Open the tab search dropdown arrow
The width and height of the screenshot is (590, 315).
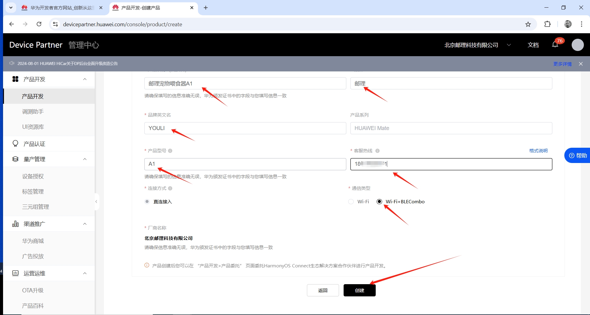click(11, 8)
